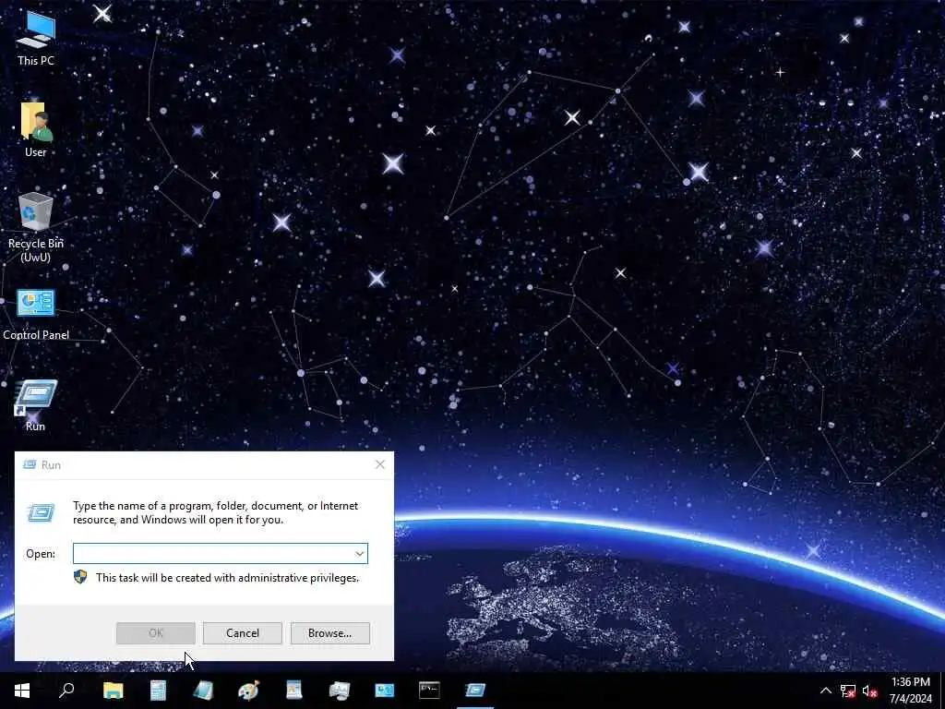945x709 pixels.
Task: Launch WordPad from the taskbar
Action: coord(293,691)
